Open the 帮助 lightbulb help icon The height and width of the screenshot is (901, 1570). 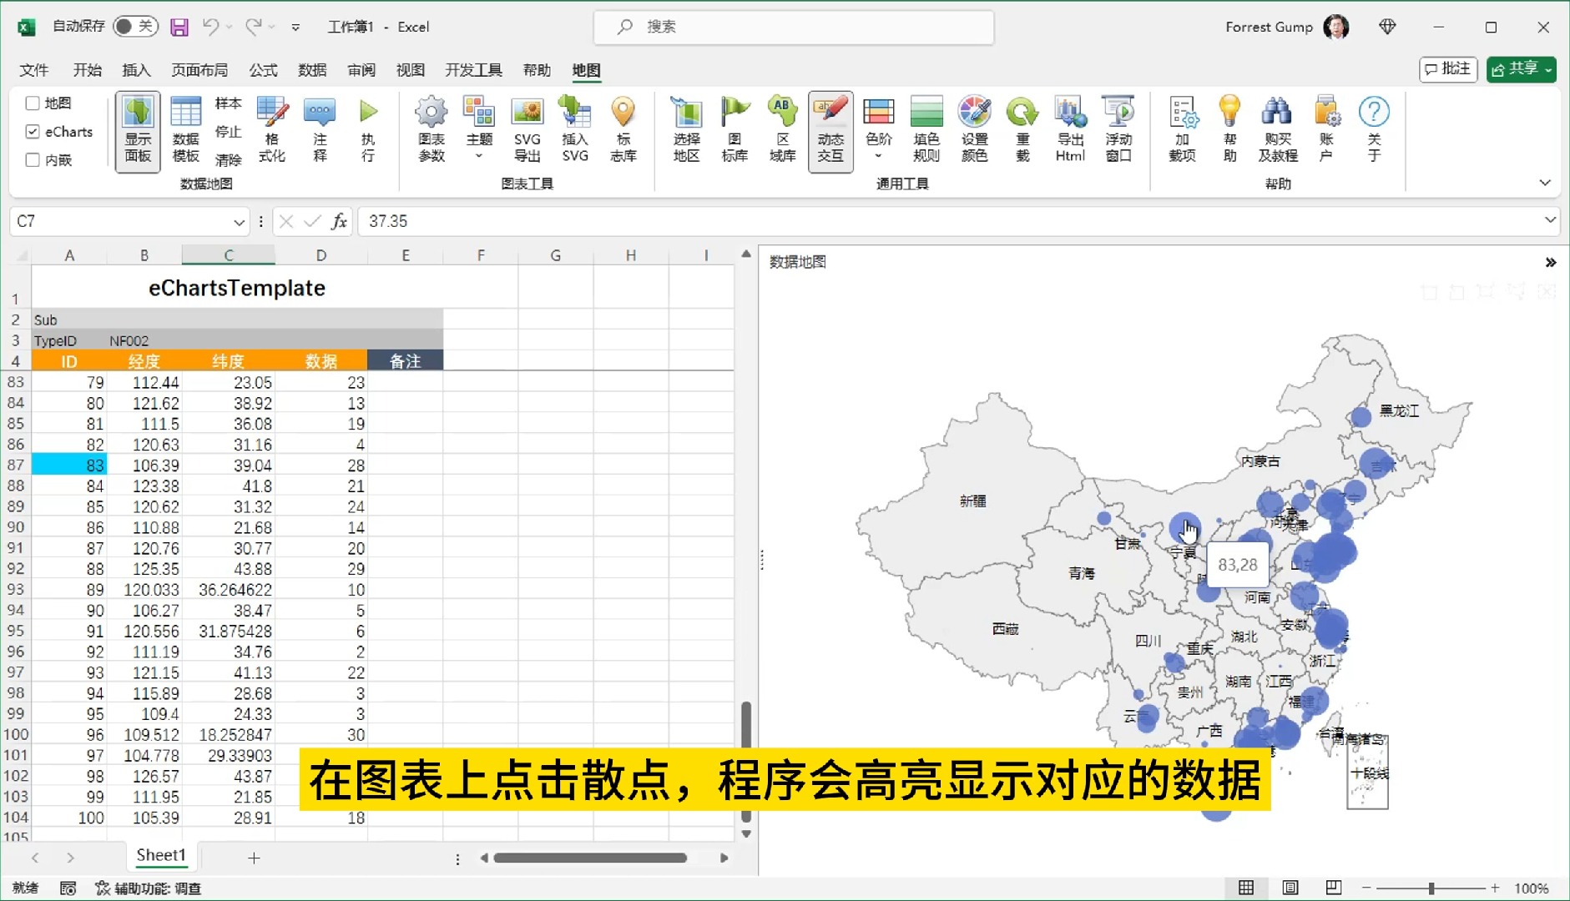pos(1230,131)
